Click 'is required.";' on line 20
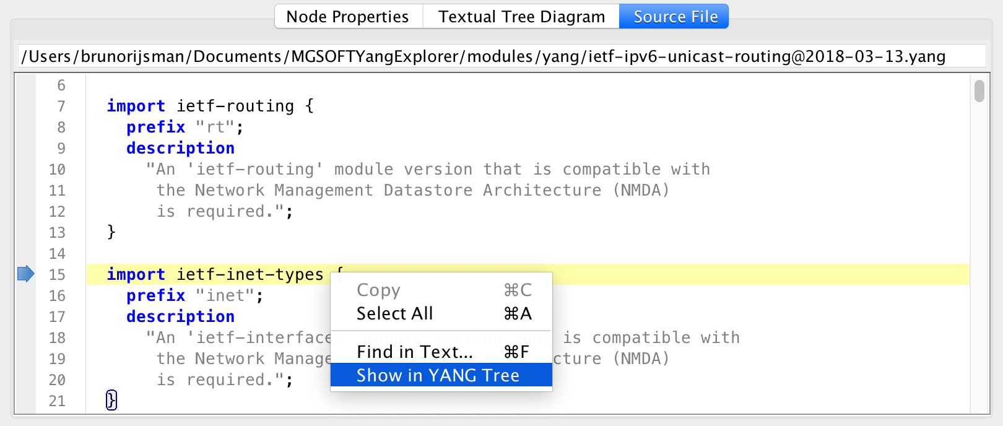 (x=225, y=380)
